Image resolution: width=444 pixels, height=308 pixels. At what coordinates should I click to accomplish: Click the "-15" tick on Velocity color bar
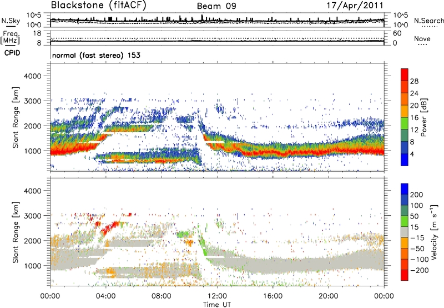417,237
